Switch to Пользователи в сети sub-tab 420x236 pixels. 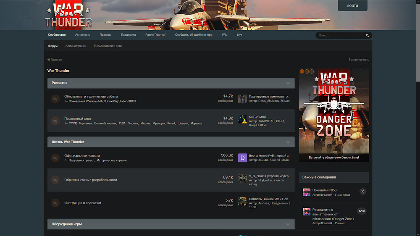[x=108, y=46]
